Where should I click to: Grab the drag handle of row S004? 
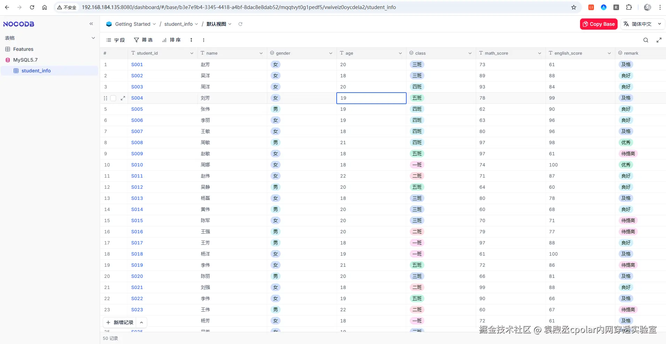pos(105,98)
